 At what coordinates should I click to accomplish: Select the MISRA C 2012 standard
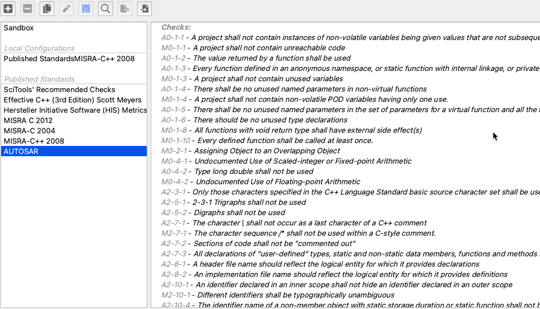coord(74,121)
